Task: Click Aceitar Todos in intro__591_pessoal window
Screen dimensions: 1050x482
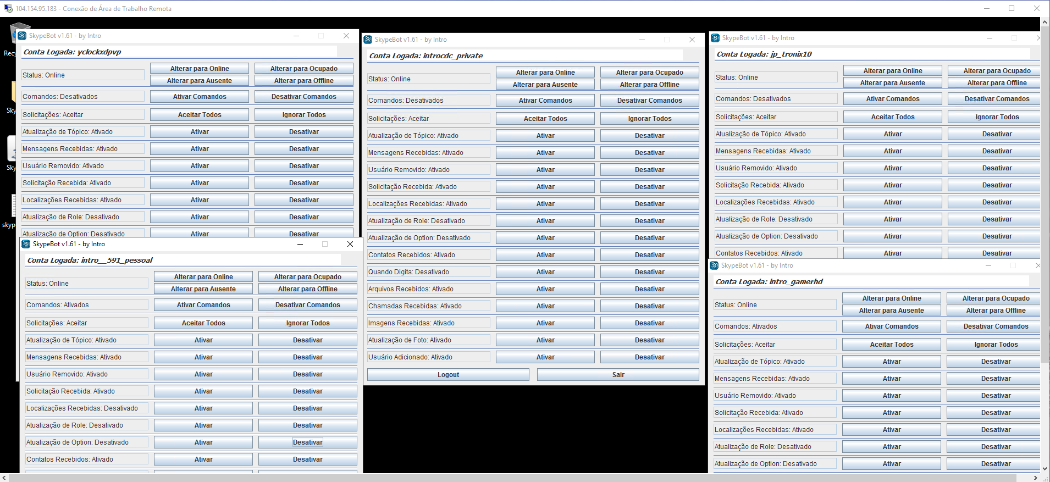Action: click(203, 323)
